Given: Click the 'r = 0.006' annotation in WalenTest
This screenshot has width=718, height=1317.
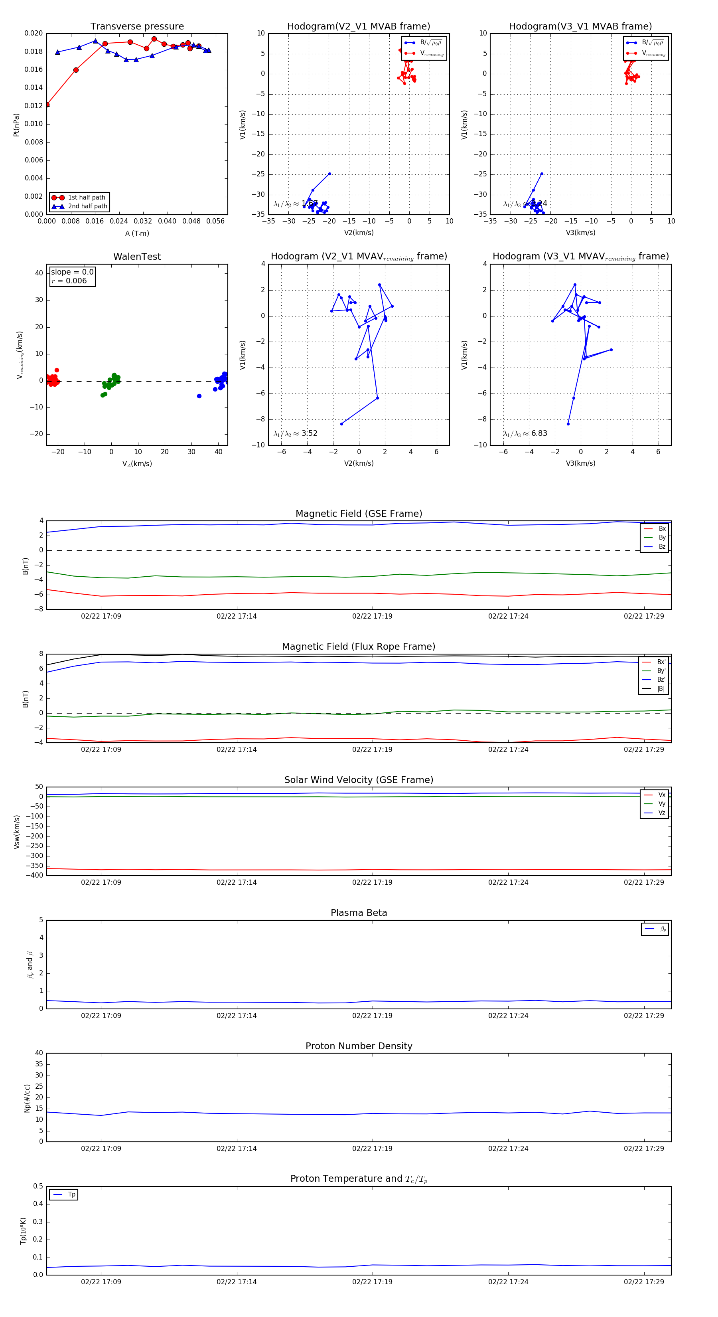Looking at the screenshot, I should 69,281.
